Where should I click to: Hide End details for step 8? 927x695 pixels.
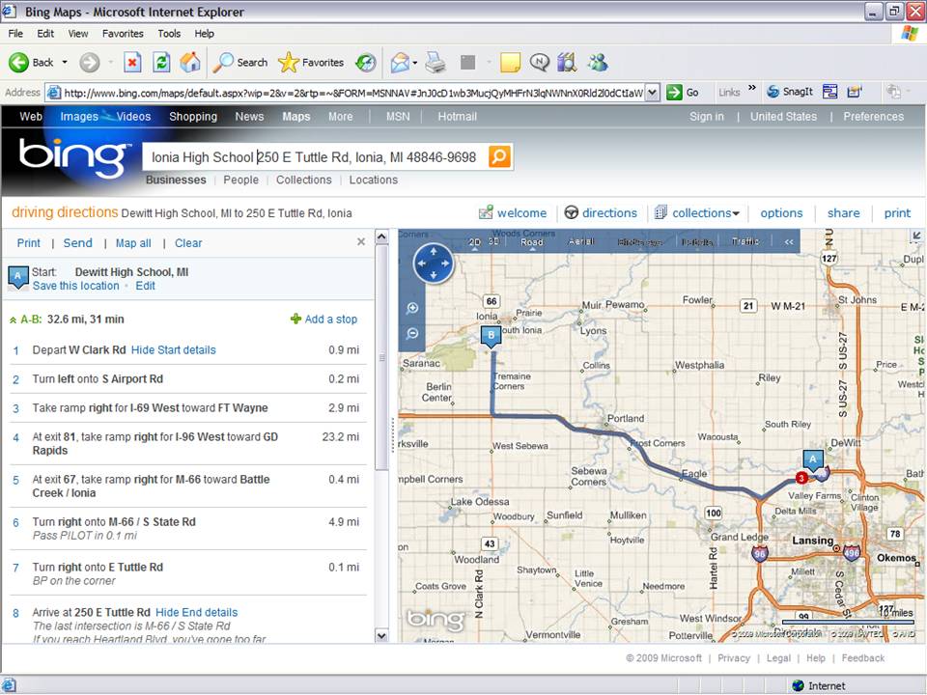pyautogui.click(x=196, y=612)
